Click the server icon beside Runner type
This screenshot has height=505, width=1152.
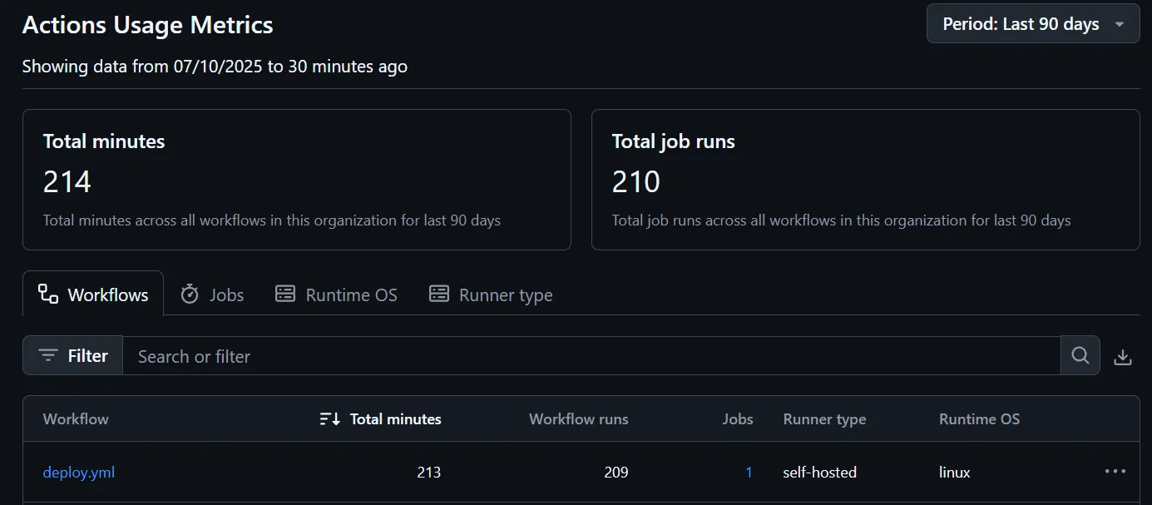pos(438,294)
